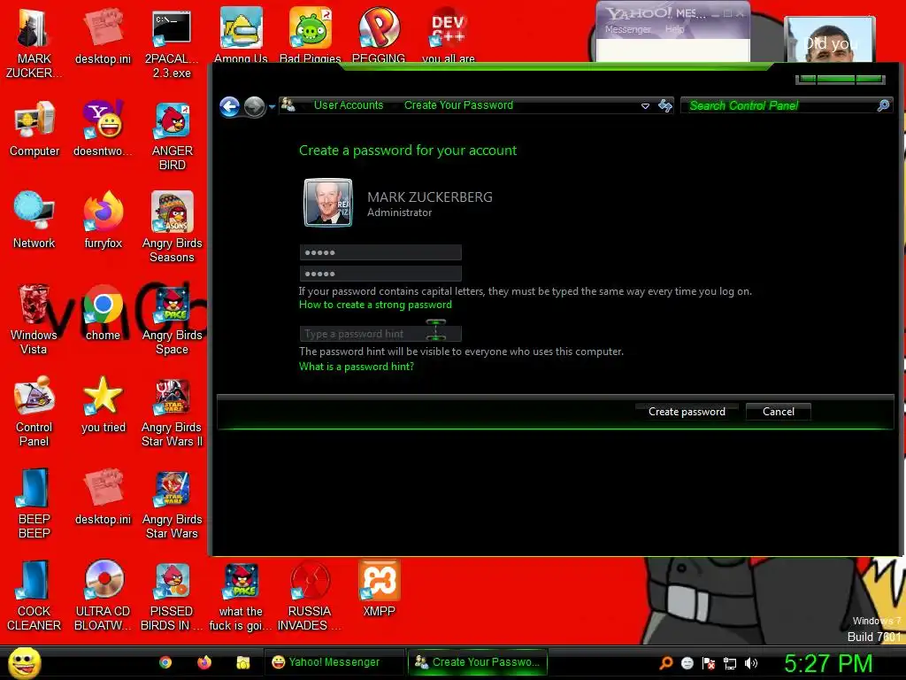Open the recent pages dropdown arrow

[273, 107]
